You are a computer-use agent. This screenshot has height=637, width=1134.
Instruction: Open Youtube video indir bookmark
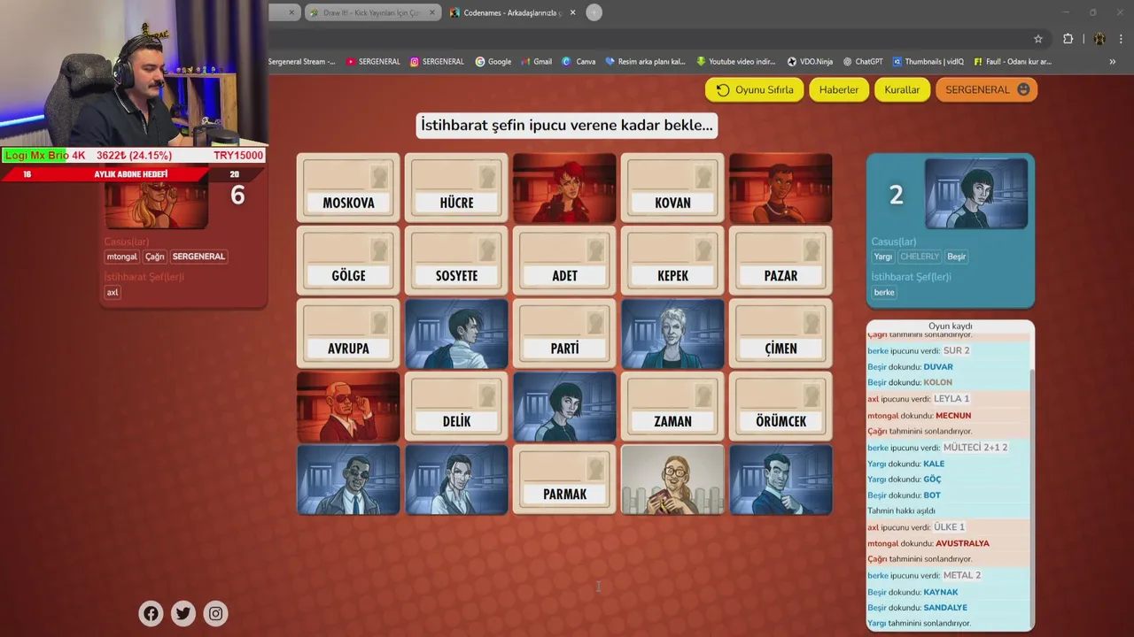point(735,62)
